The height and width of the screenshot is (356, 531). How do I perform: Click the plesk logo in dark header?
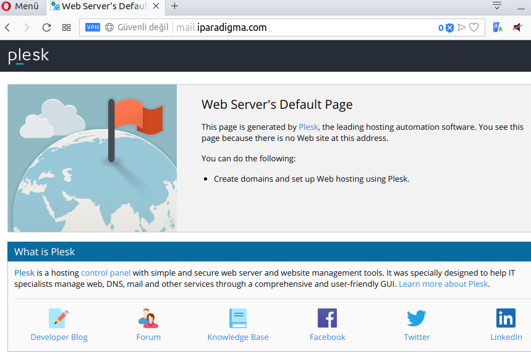pos(28,56)
